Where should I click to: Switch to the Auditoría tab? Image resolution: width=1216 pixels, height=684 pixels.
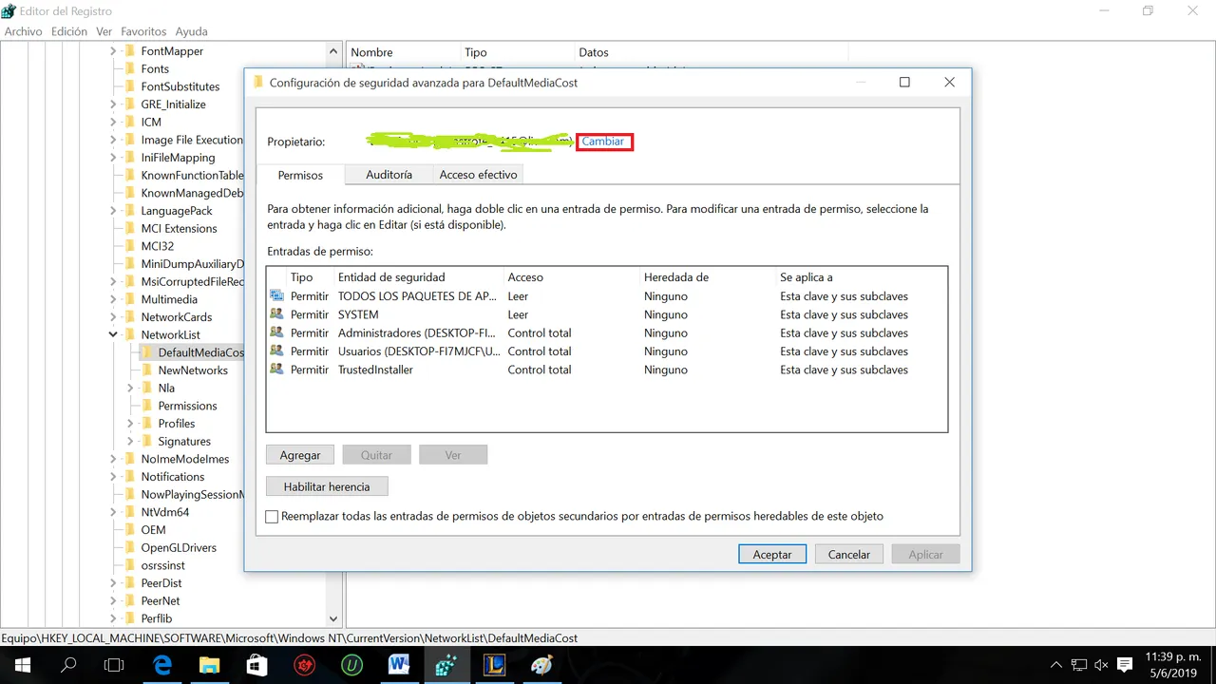point(389,175)
